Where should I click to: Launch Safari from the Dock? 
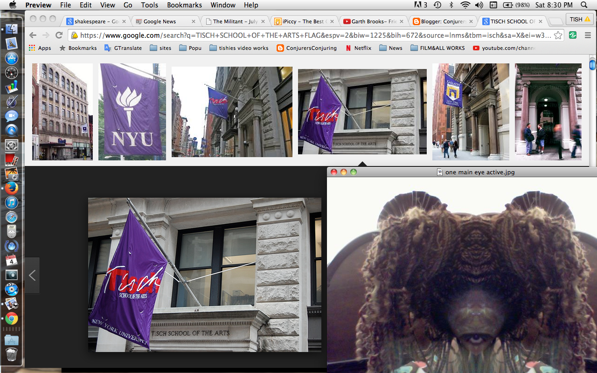point(11,217)
